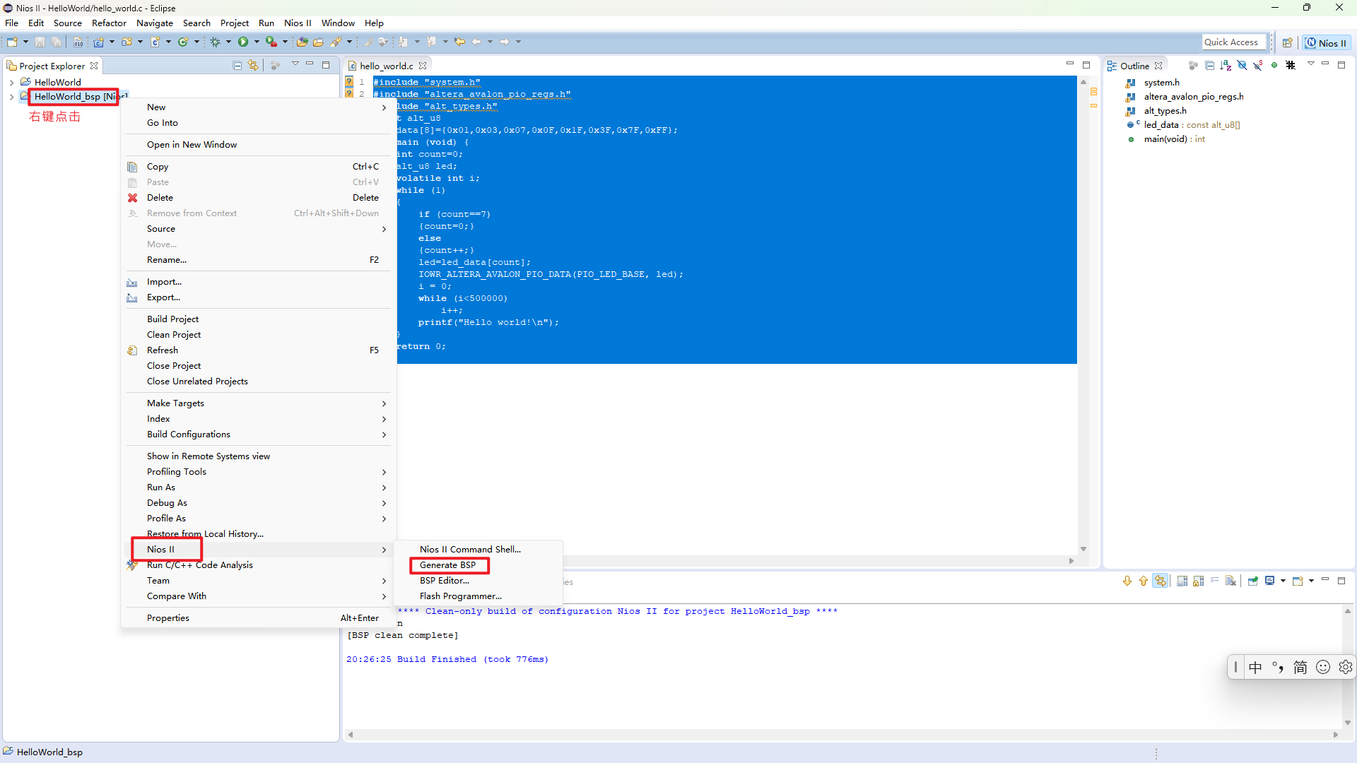Click the Quick Access search field

click(x=1233, y=42)
